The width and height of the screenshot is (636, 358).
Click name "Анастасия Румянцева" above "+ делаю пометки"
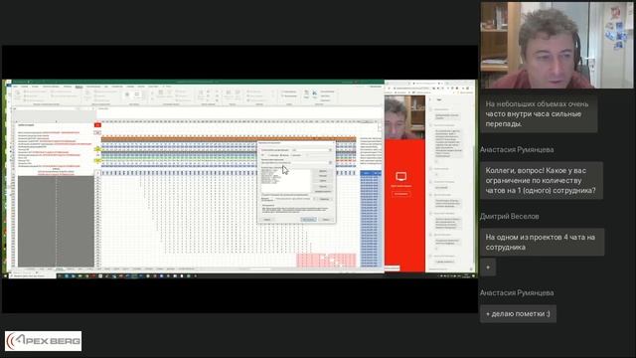coord(517,292)
